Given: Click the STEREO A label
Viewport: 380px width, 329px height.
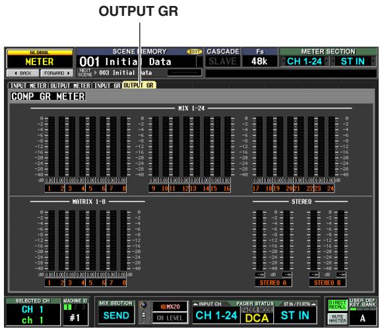Looking at the screenshot, I should pyautogui.click(x=273, y=283).
